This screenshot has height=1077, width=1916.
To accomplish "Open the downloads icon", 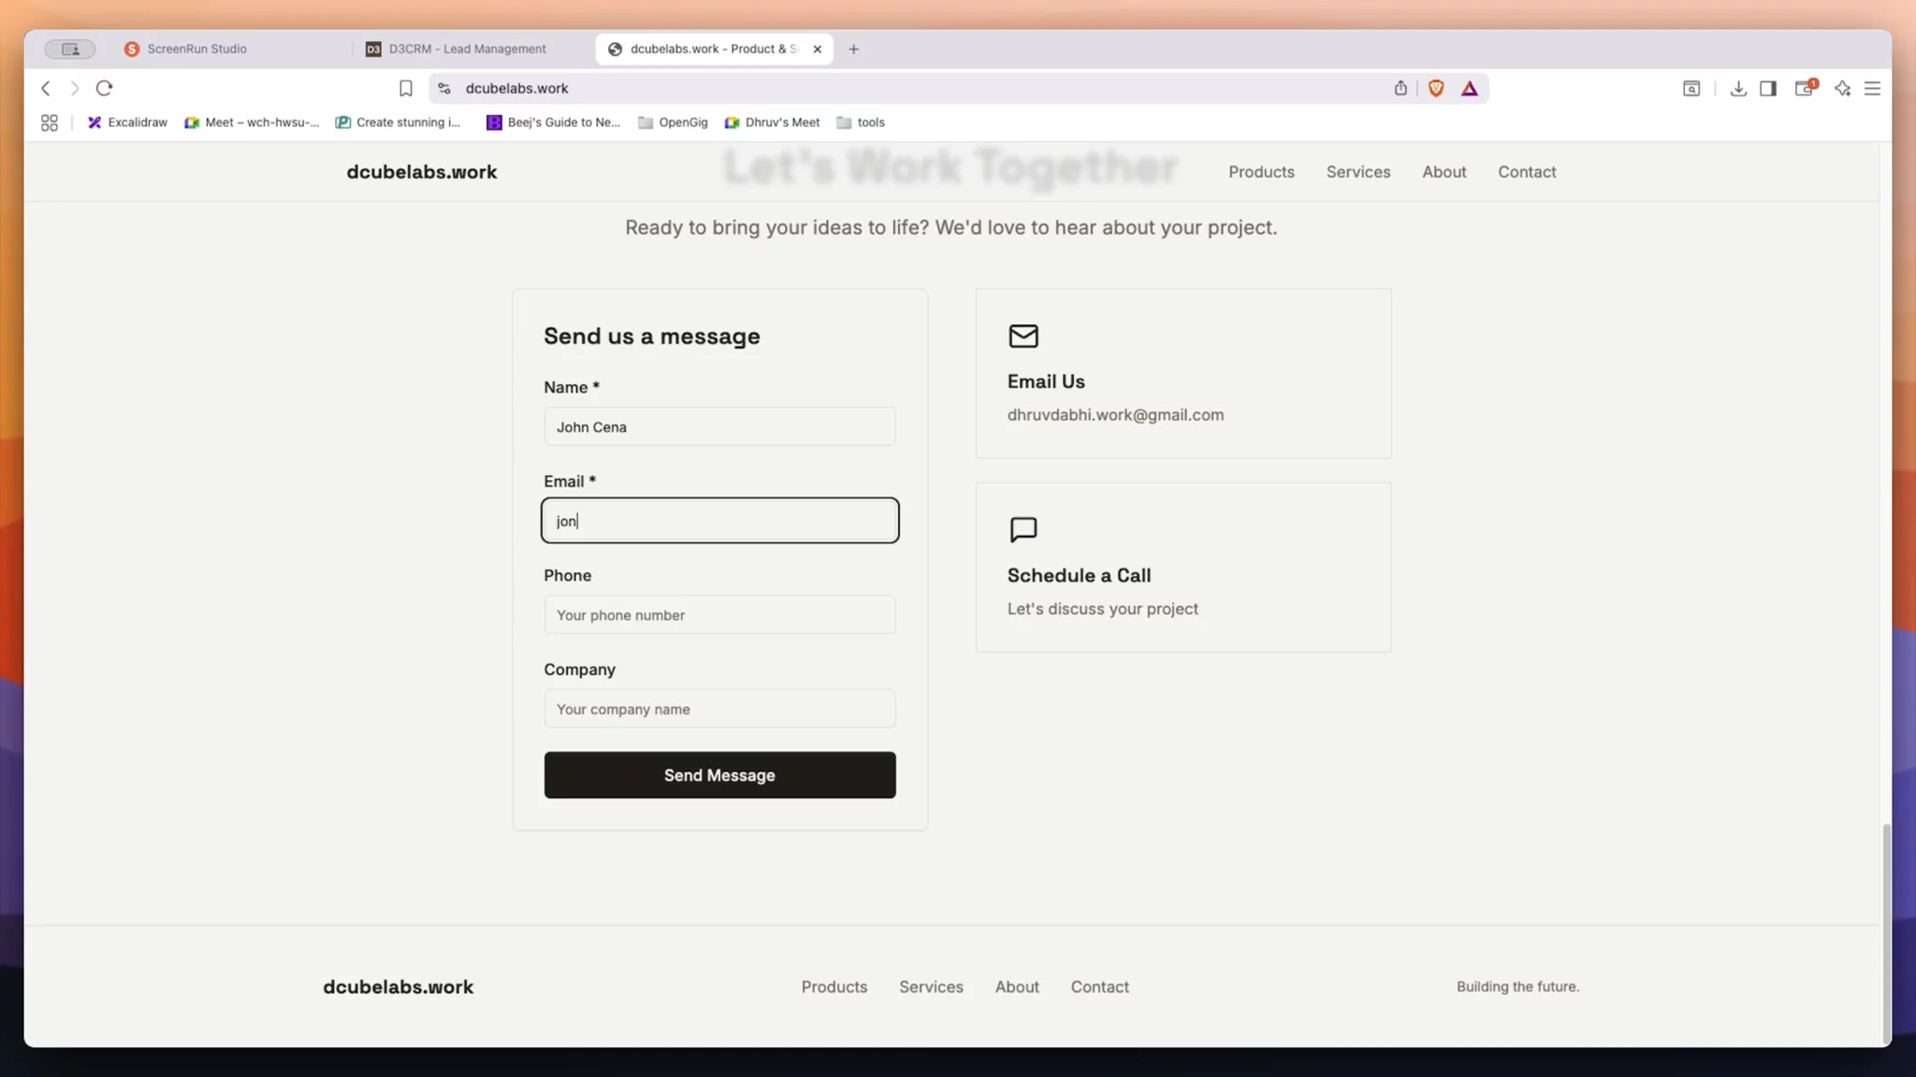I will click(1738, 88).
